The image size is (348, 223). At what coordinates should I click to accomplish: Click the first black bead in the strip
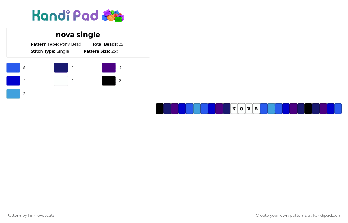click(x=159, y=109)
